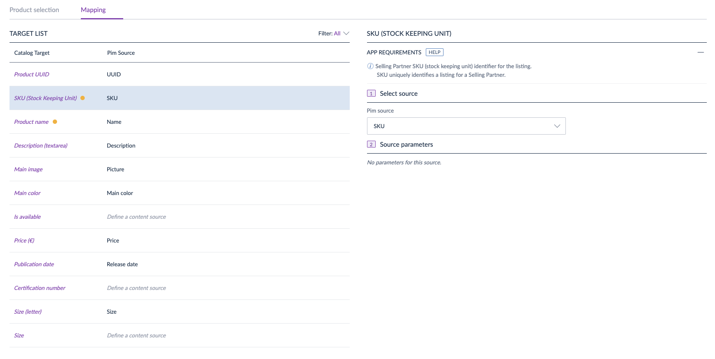Open the Pim source SKU dropdown
Image resolution: width=715 pixels, height=359 pixels.
[466, 126]
